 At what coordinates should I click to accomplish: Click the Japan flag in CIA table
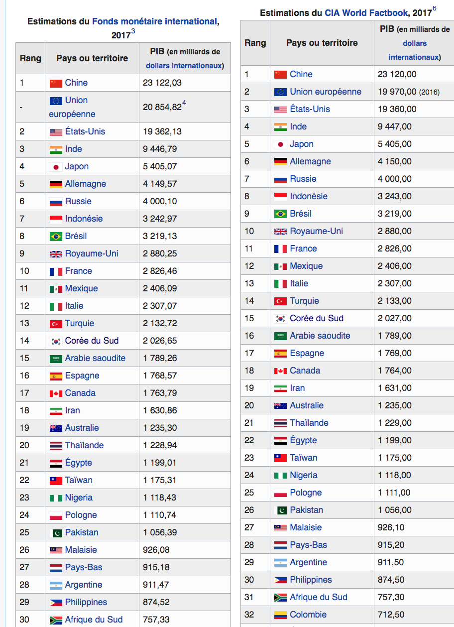coord(280,144)
